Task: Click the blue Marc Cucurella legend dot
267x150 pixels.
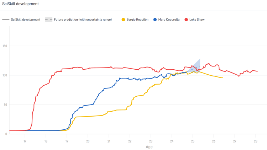Action: click(x=155, y=20)
